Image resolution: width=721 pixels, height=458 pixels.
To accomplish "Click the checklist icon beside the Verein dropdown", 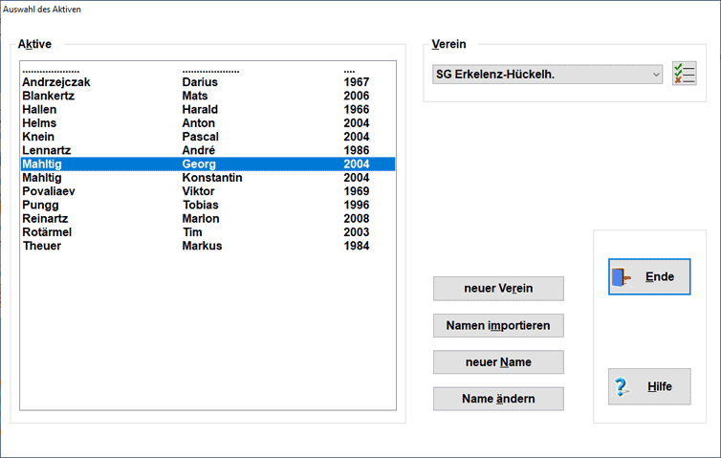I will (x=684, y=74).
